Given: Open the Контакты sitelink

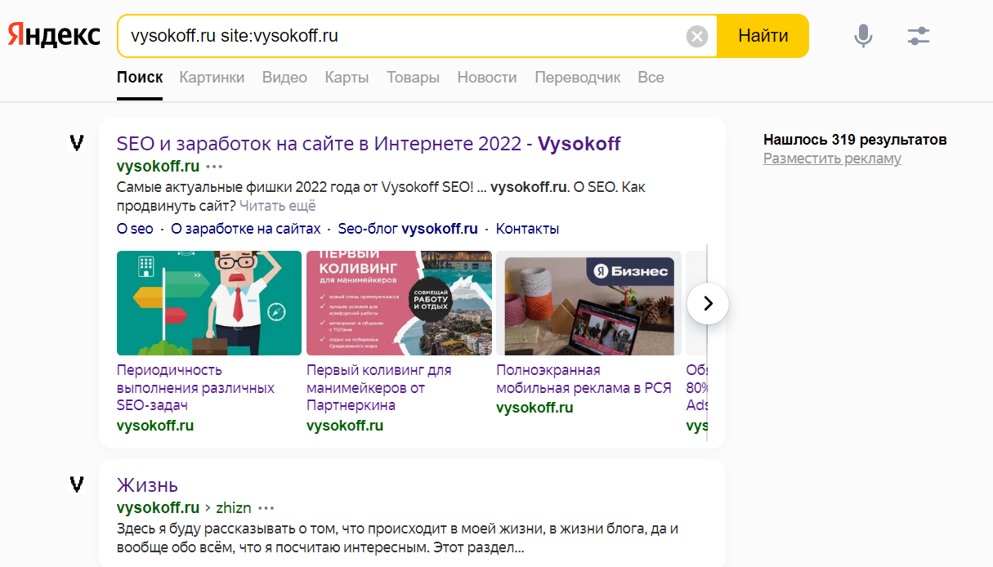Looking at the screenshot, I should point(527,229).
